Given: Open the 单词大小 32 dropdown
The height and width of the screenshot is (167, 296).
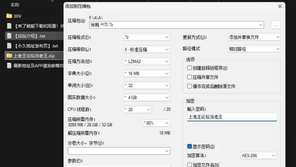Looking at the screenshot, I should pos(147,86).
